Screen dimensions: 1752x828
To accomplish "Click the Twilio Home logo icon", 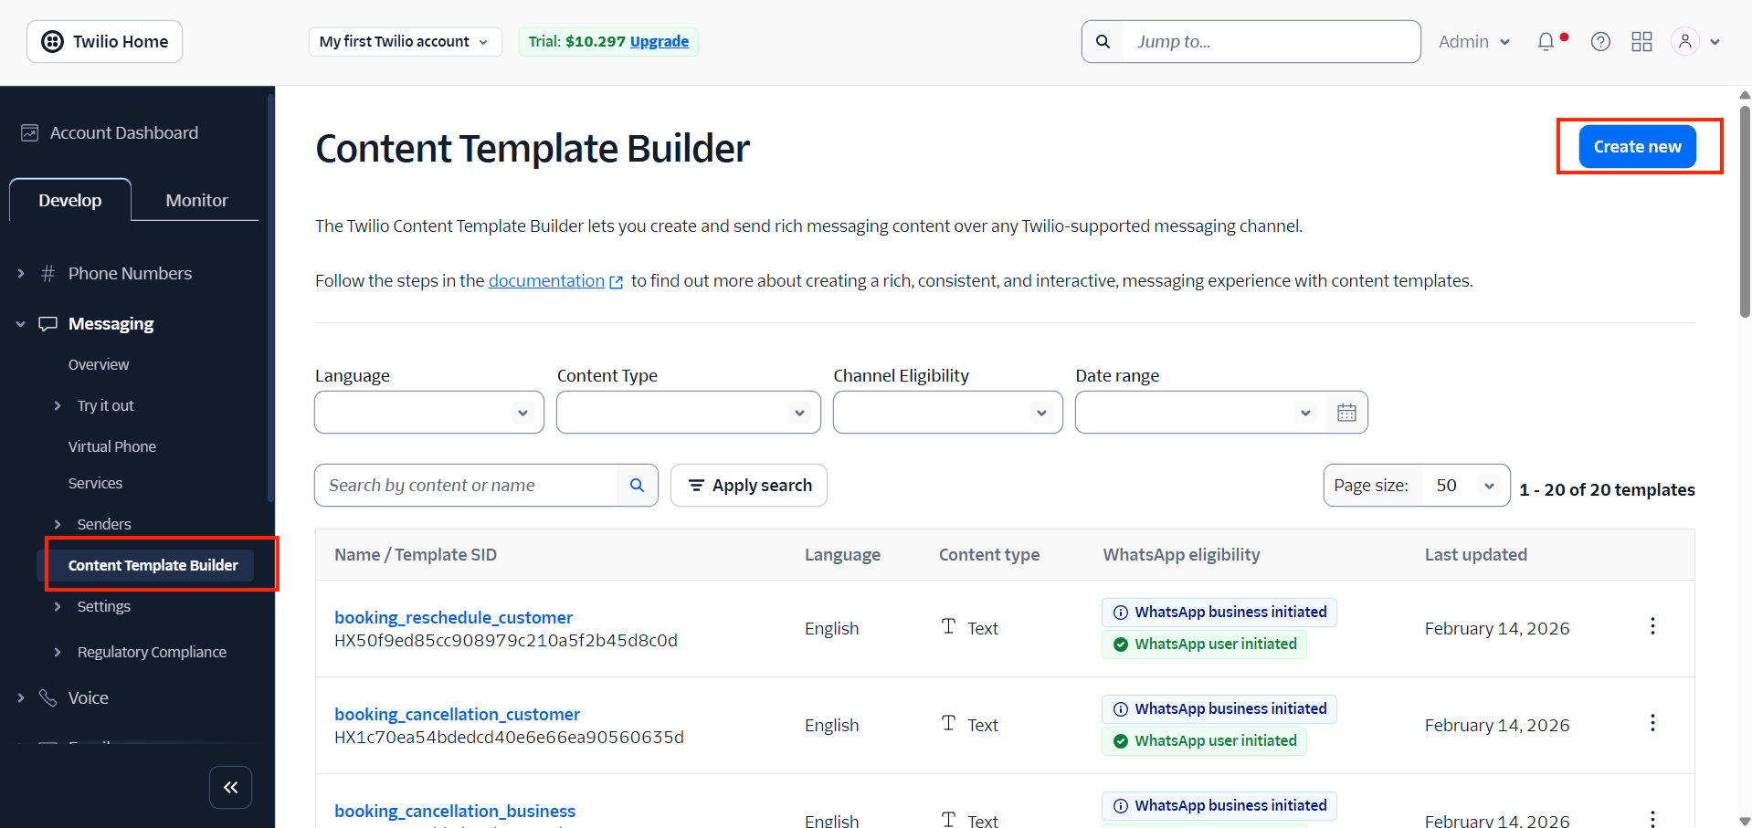I will 52,41.
